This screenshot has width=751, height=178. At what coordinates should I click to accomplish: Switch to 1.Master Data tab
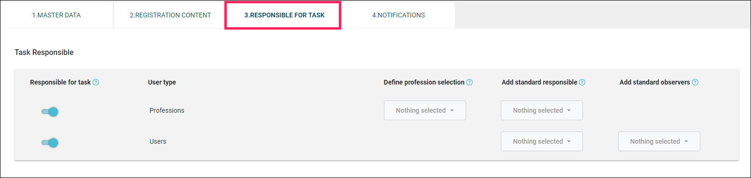coord(56,15)
